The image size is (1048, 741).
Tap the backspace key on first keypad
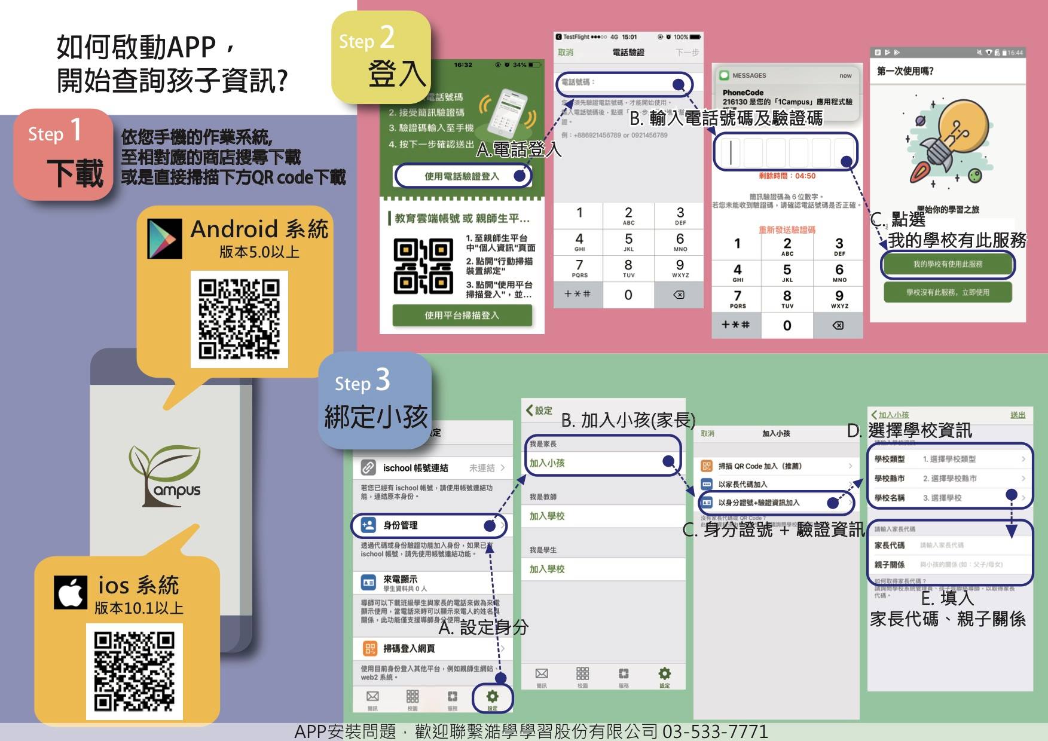click(x=679, y=295)
